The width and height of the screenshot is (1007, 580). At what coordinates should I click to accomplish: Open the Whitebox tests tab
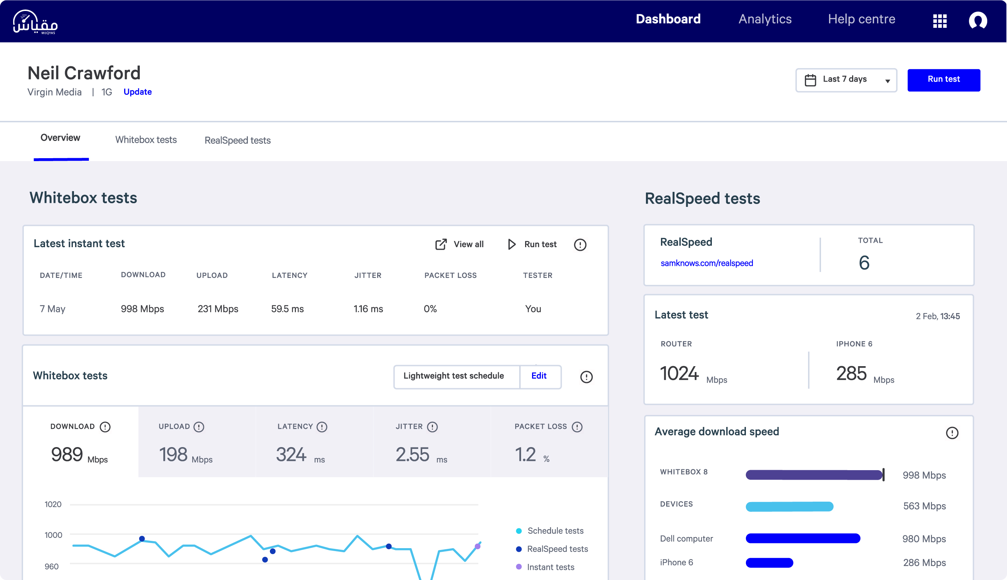[x=146, y=140]
